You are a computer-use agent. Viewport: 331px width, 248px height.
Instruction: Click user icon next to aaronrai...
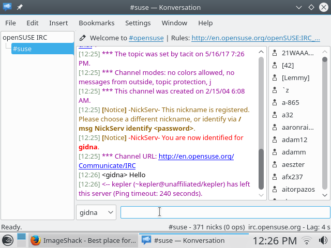click(x=275, y=128)
